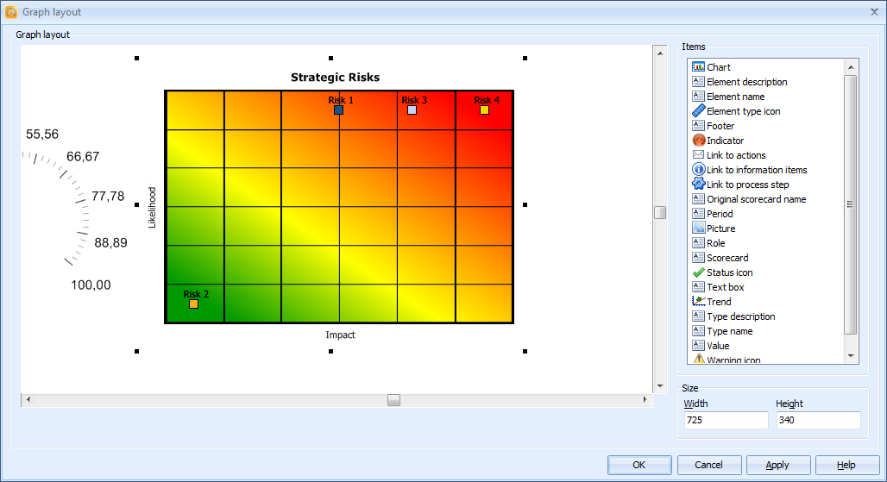Click the canvas vertical scroll down arrow
Screen dimensions: 887x482
(x=660, y=386)
